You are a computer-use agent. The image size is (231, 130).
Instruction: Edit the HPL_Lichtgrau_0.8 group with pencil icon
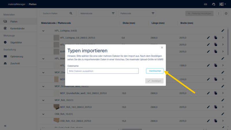click(x=223, y=30)
